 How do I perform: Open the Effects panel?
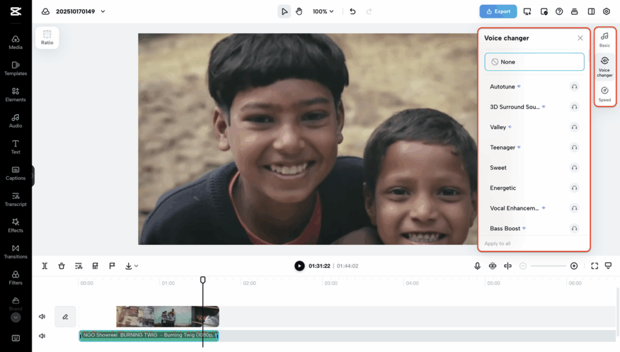pyautogui.click(x=16, y=225)
